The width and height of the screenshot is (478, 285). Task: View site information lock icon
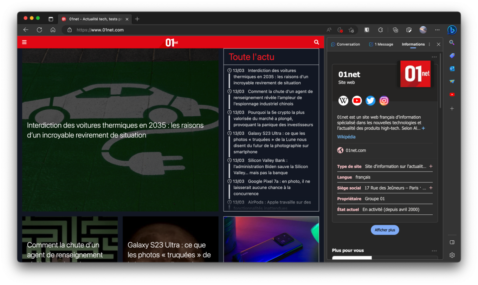(70, 30)
